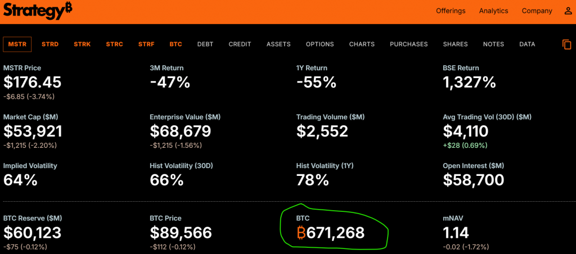Switch to the STRK tab

pos(82,44)
